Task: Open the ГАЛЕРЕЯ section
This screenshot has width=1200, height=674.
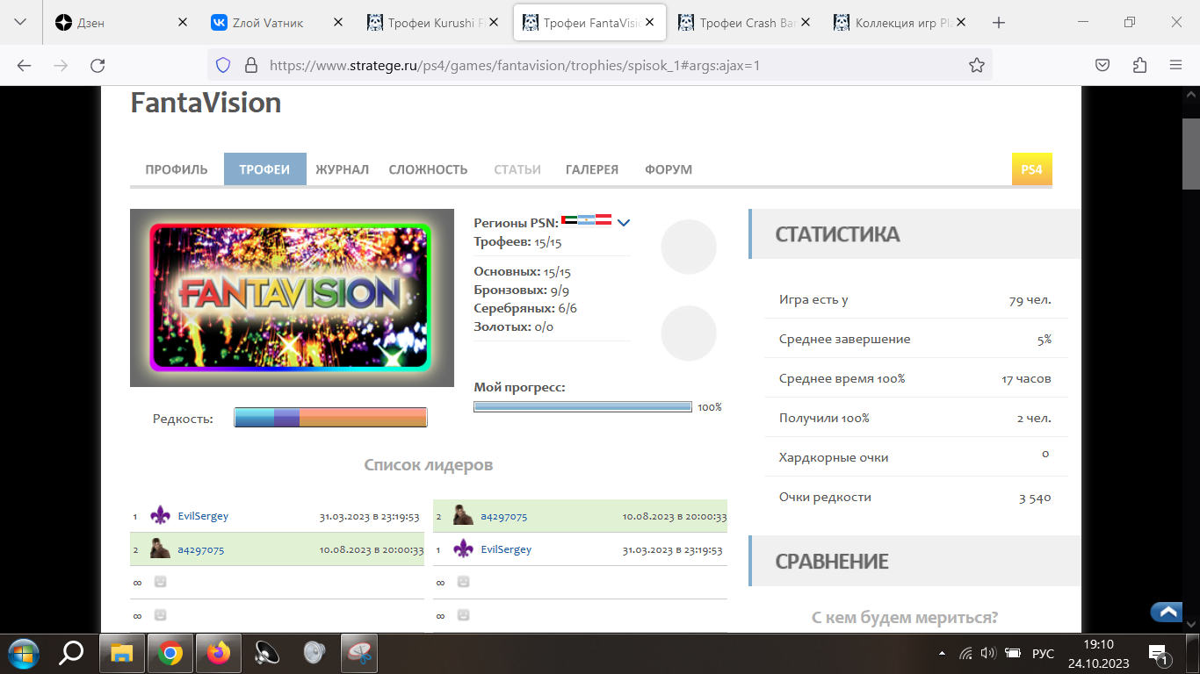Action: point(592,169)
